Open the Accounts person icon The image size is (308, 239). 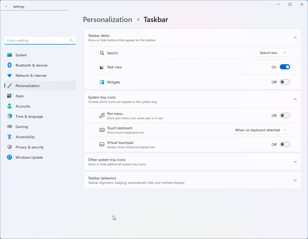[x=9, y=106]
